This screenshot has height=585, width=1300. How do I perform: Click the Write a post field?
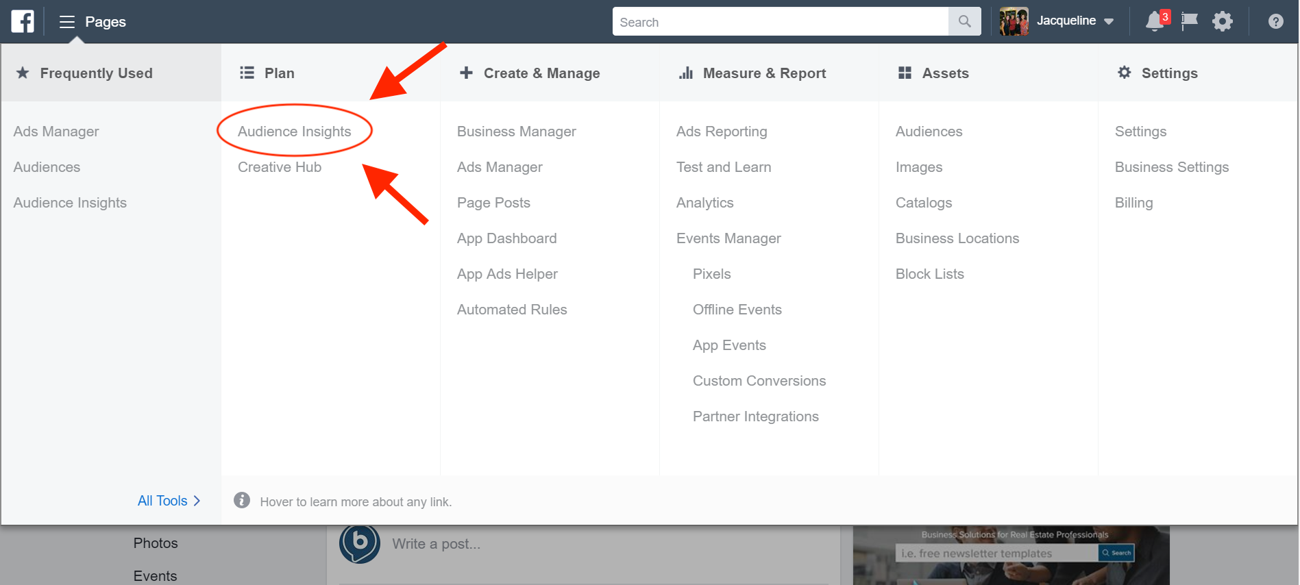tap(436, 544)
